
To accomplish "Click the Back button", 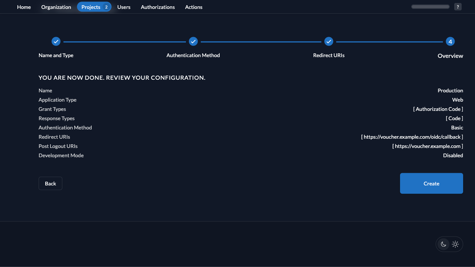I will [50, 183].
